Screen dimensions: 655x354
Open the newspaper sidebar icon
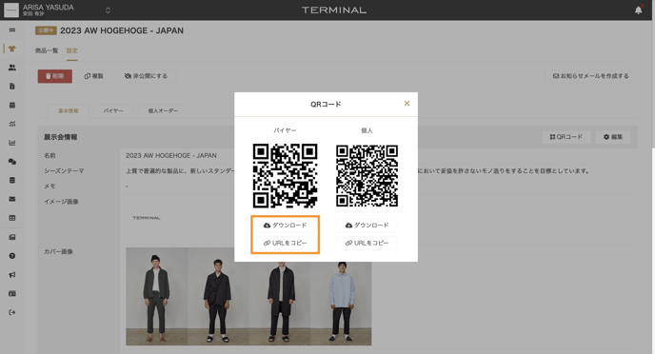(x=12, y=237)
